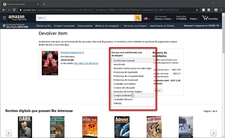Show next magazines with right carousel arrow
225x138 pixels.
(x=213, y=133)
